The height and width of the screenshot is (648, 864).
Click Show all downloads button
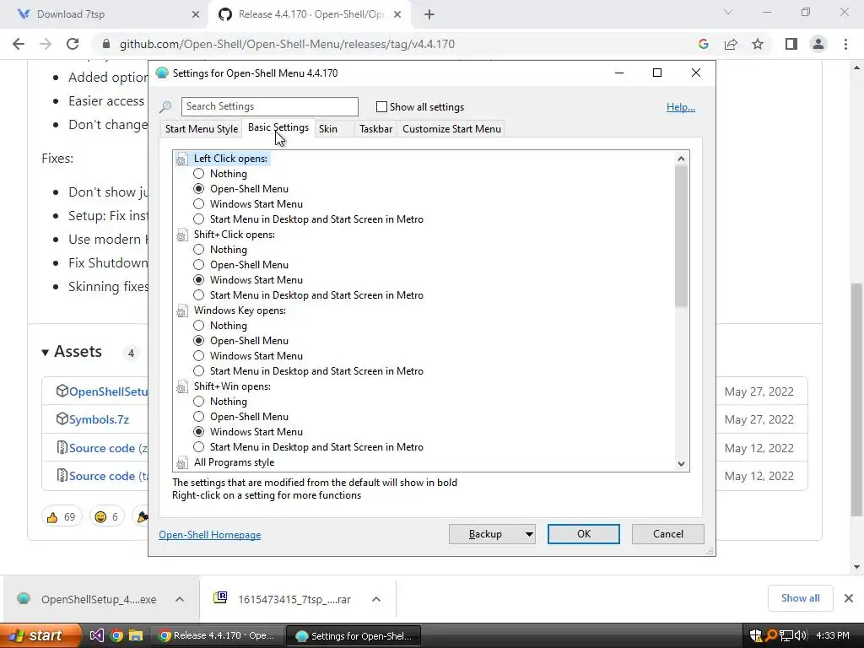coord(800,598)
